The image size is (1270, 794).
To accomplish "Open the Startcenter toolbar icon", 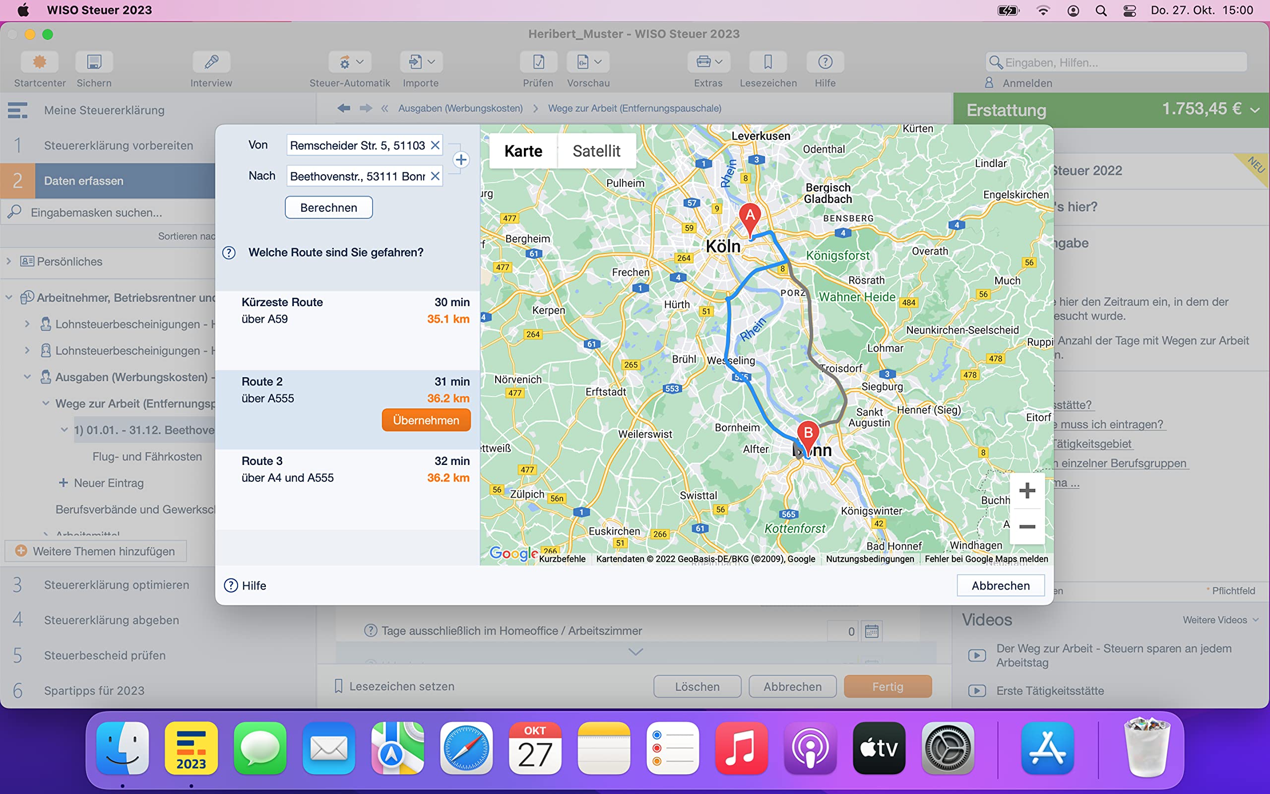I will pos(39,62).
